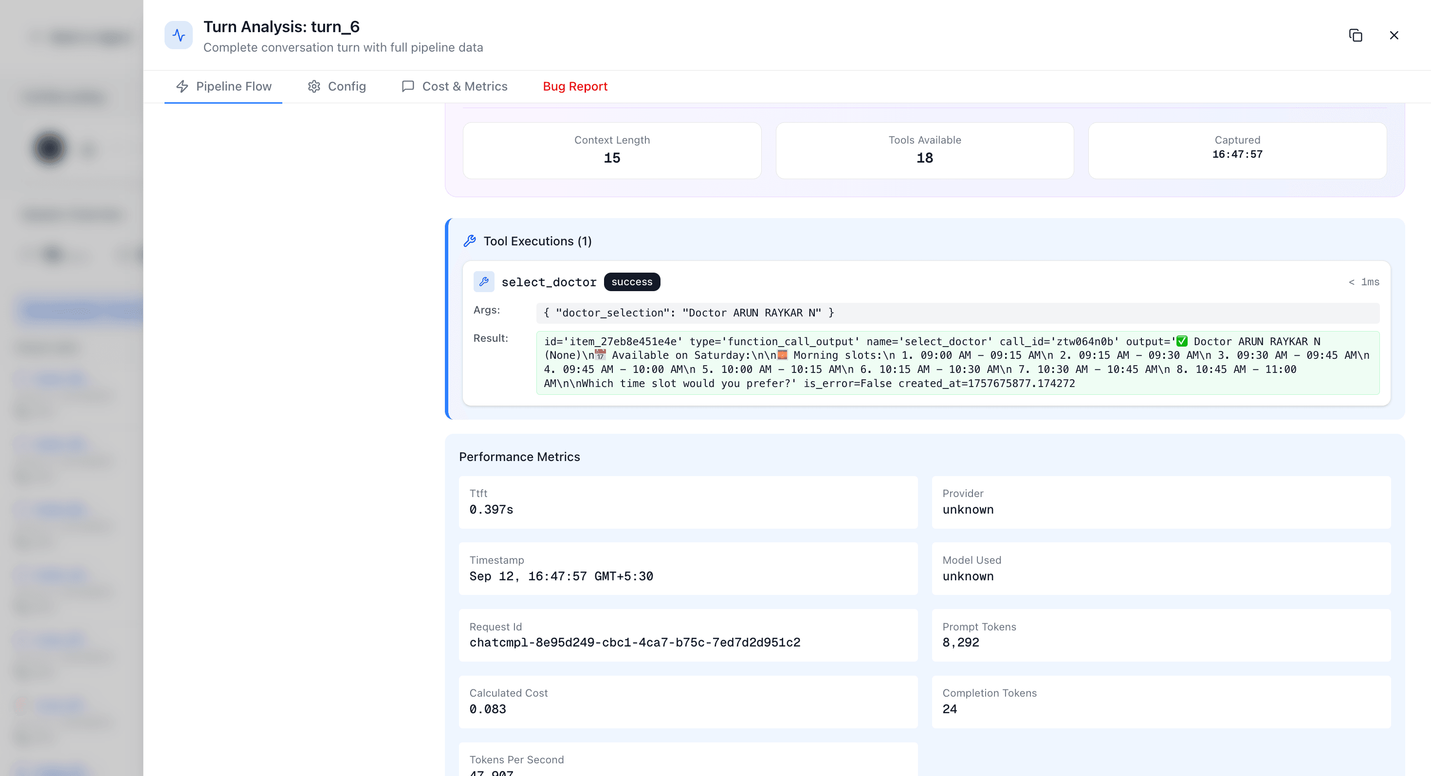Open the Bug Report tab
This screenshot has height=776, width=1431.
click(x=575, y=86)
